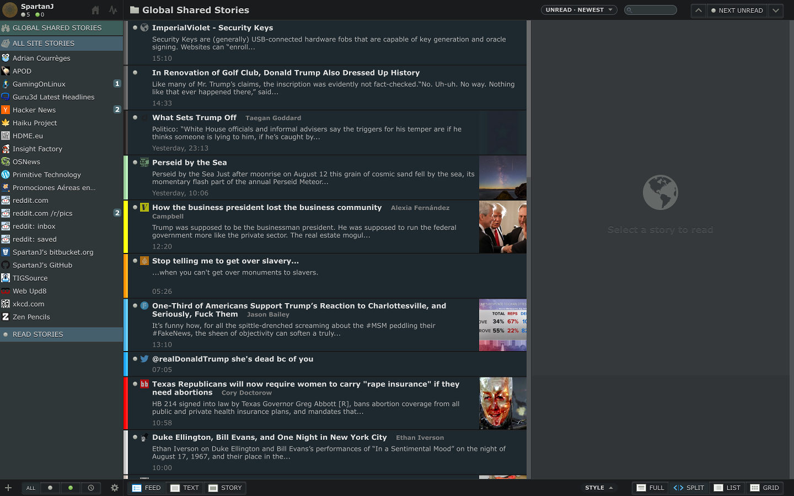794x496 pixels.
Task: Click the search magnifier icon
Action: click(630, 10)
